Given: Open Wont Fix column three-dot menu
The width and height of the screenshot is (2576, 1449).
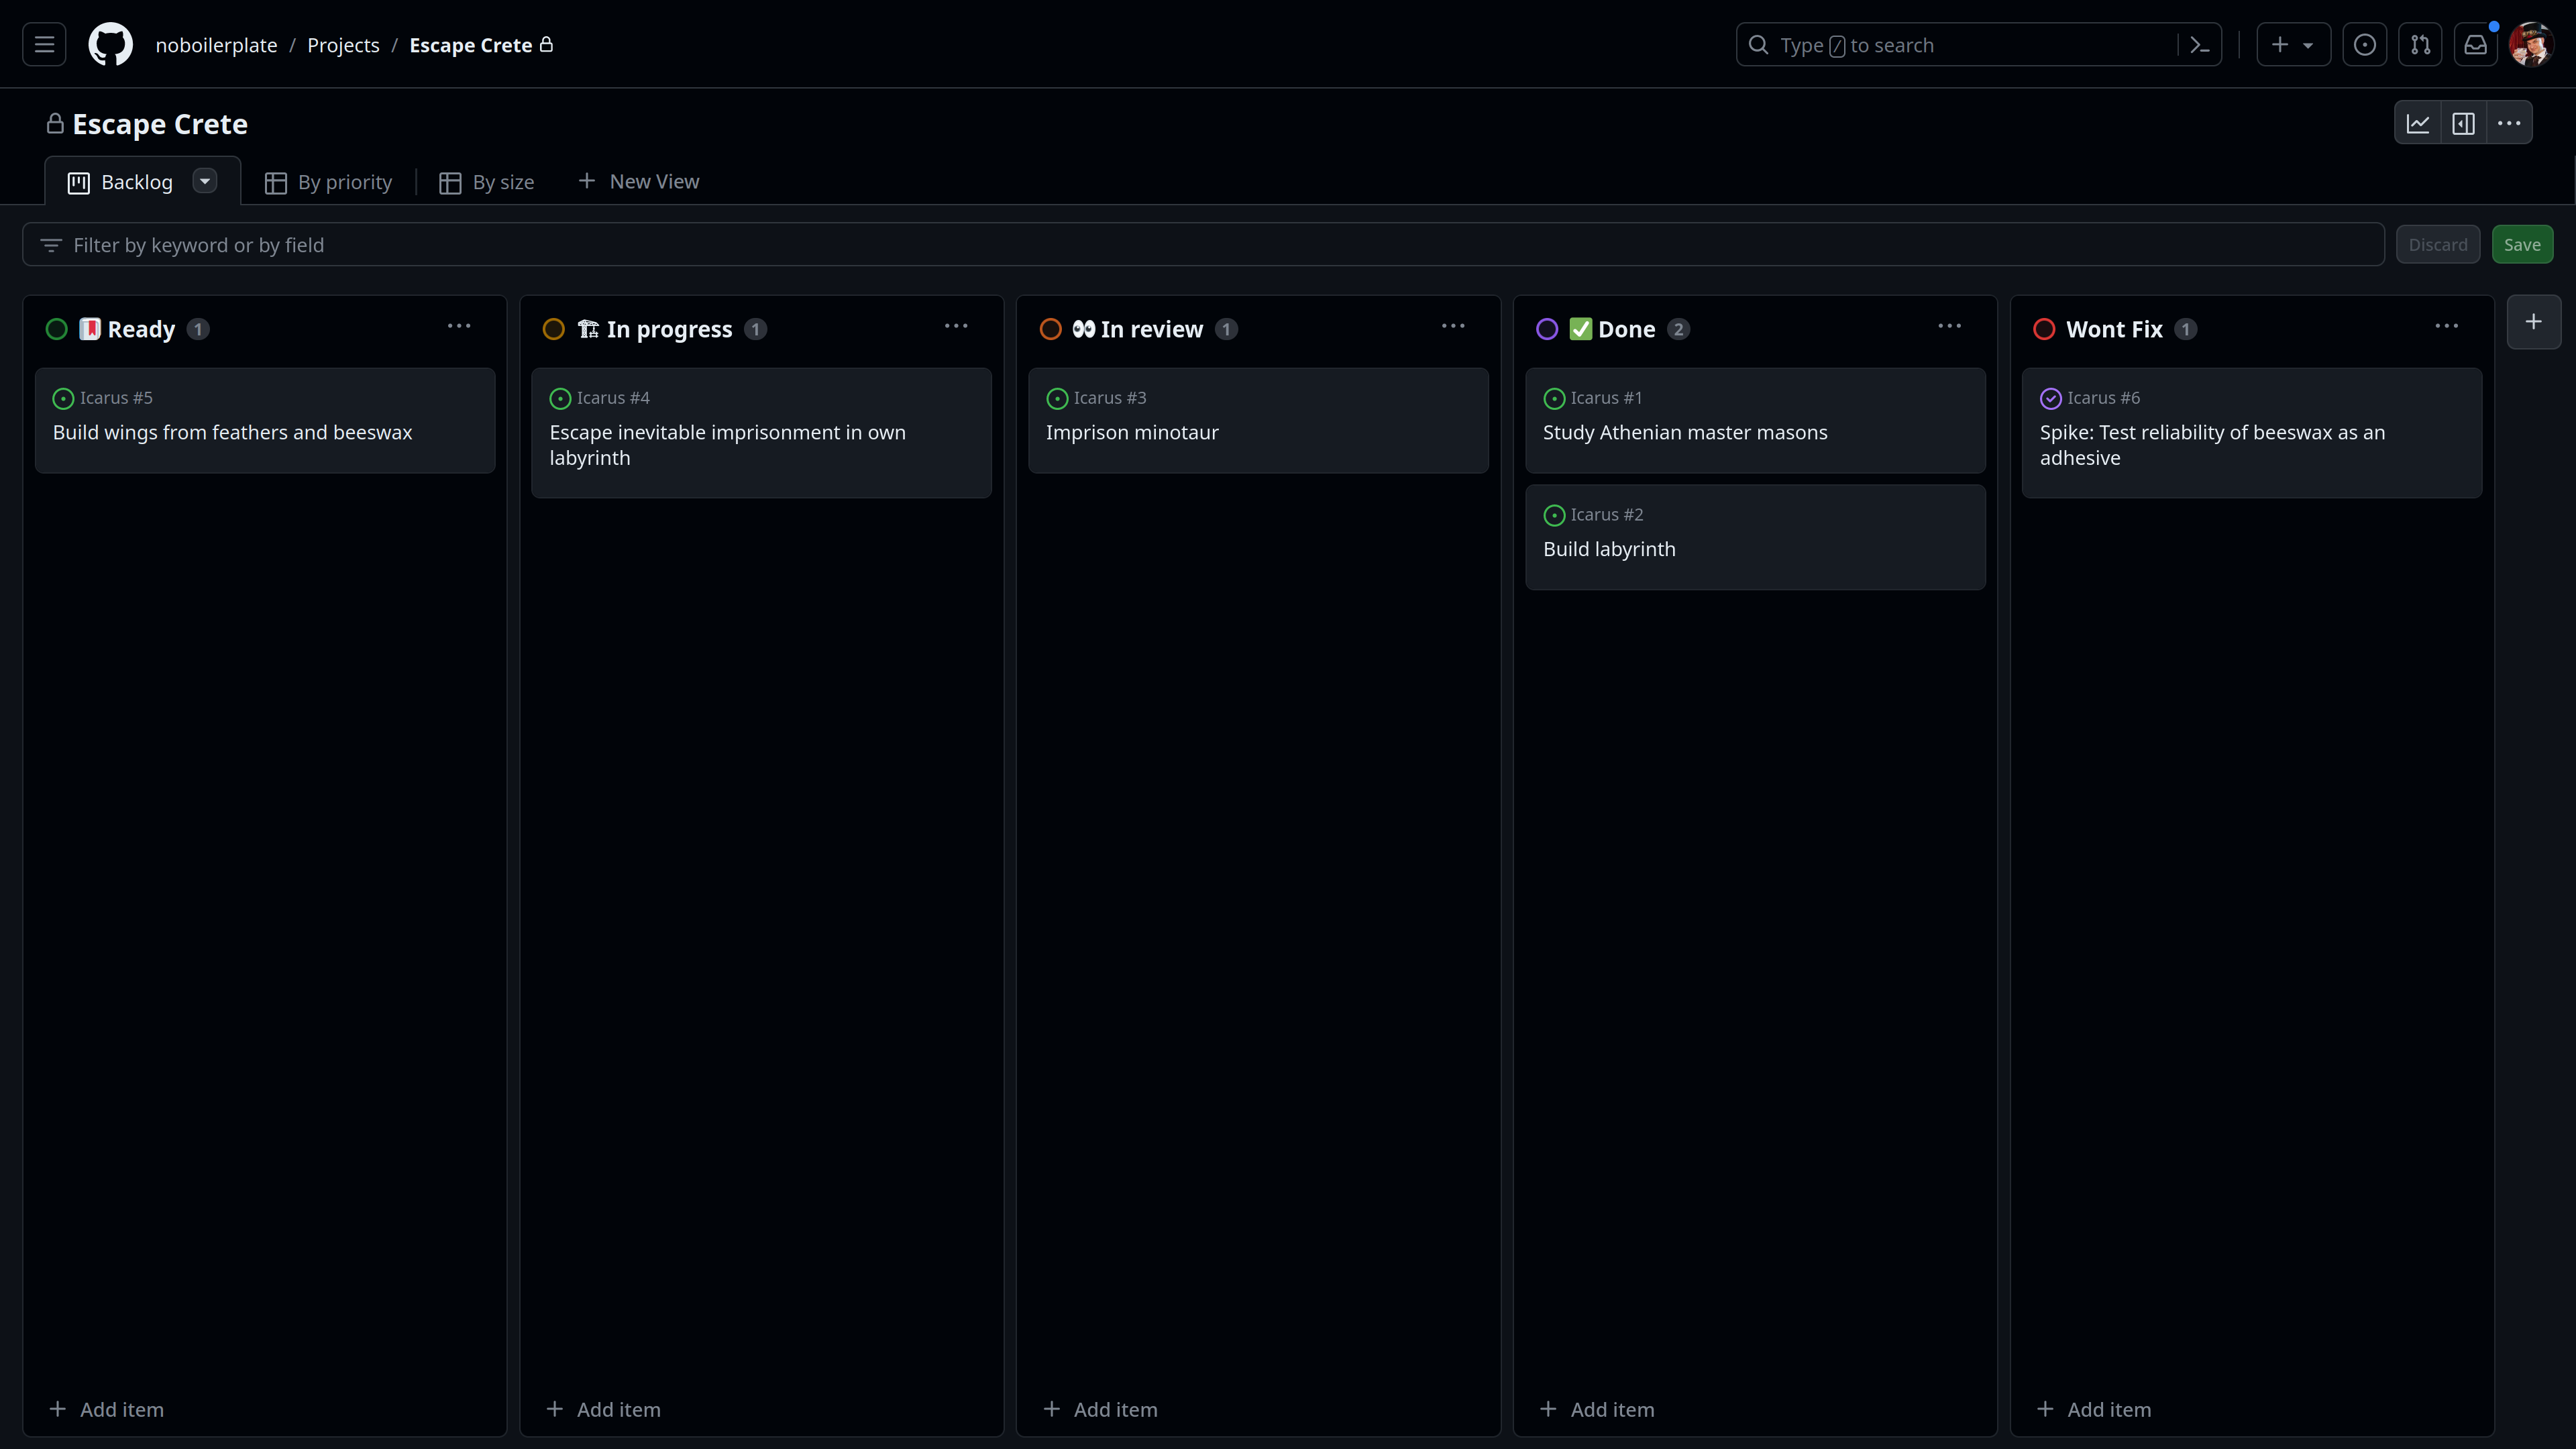Looking at the screenshot, I should pos(2447,327).
